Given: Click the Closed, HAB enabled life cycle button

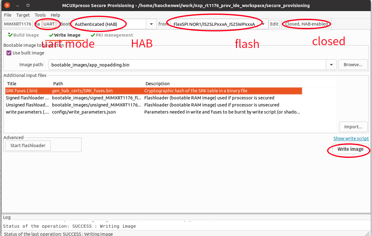Looking at the screenshot, I should (x=306, y=24).
